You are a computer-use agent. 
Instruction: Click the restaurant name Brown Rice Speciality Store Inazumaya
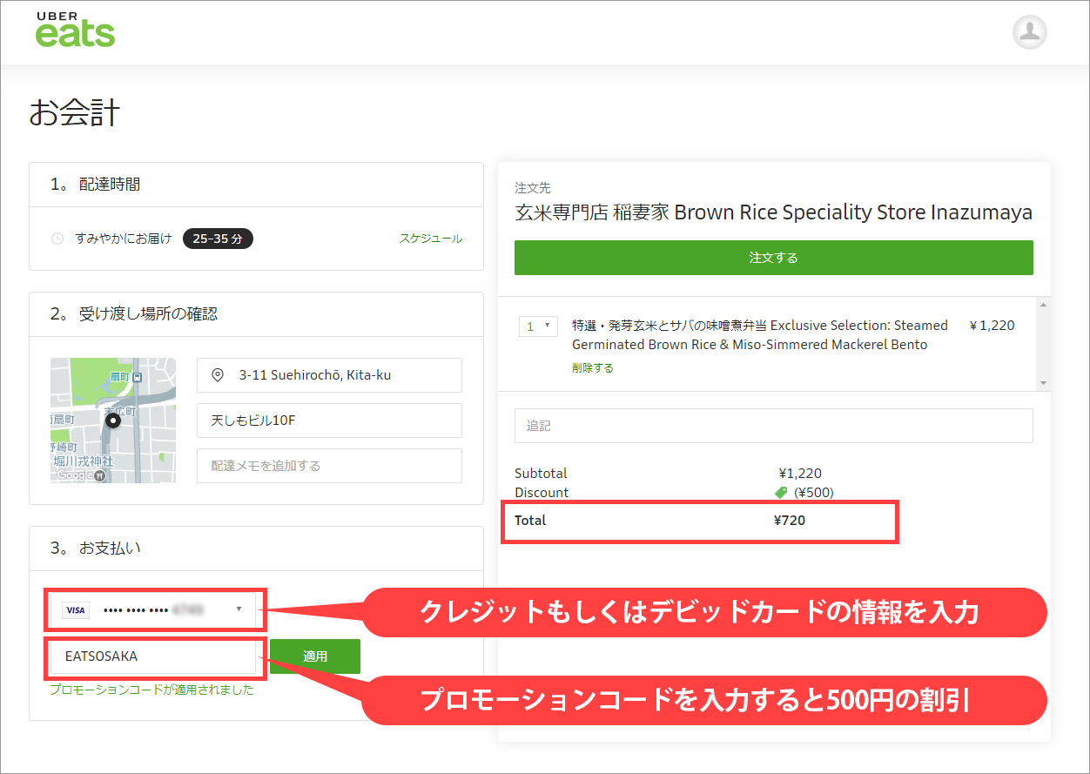[x=774, y=212]
